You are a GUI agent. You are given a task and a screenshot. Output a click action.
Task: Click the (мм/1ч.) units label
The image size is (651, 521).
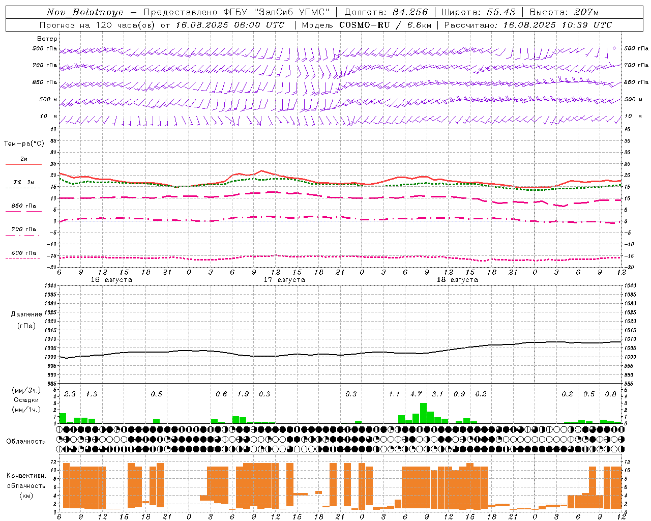tap(26, 410)
